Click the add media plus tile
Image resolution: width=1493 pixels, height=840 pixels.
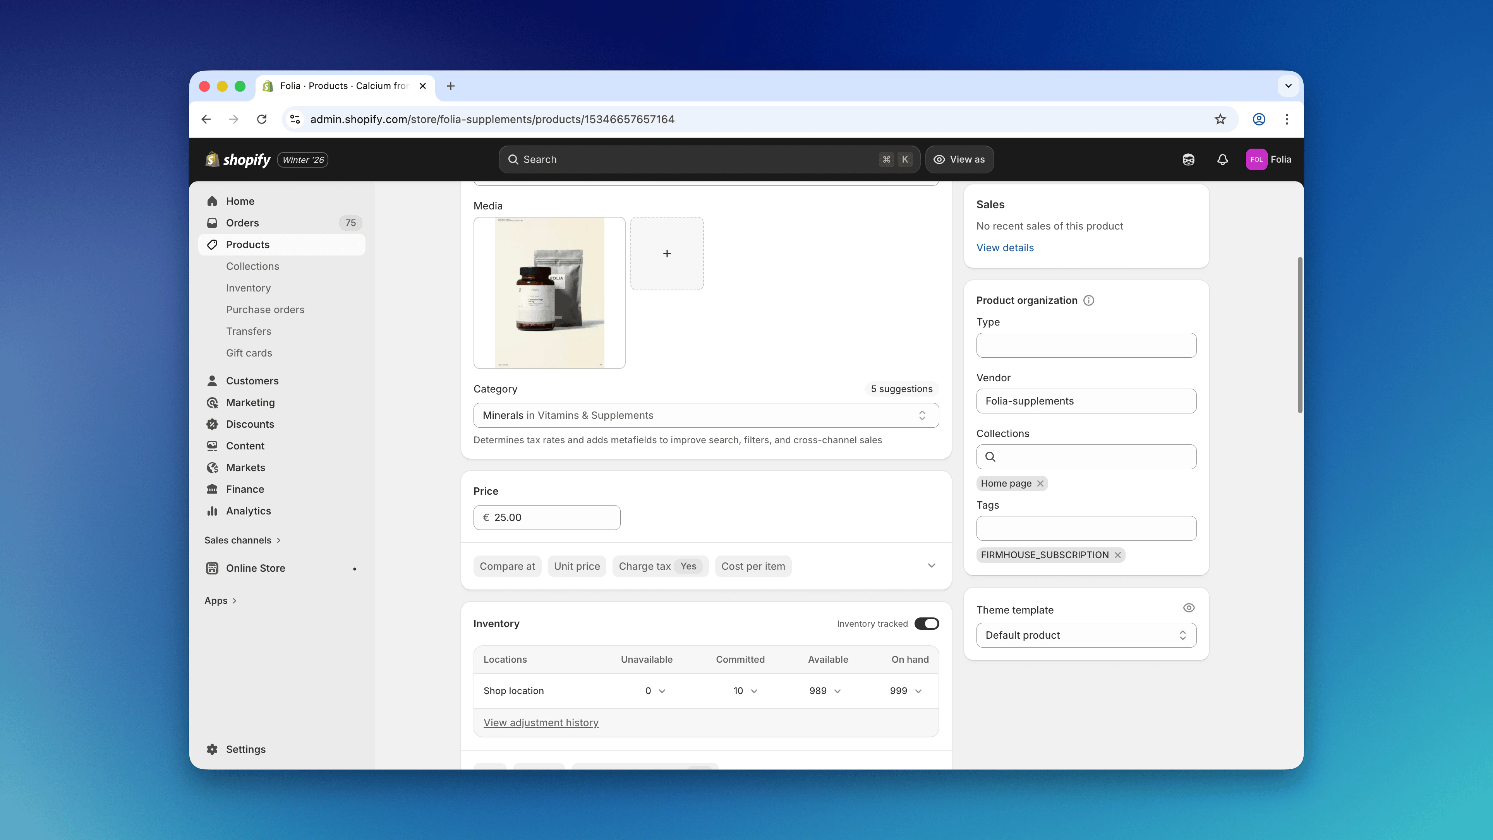(666, 254)
